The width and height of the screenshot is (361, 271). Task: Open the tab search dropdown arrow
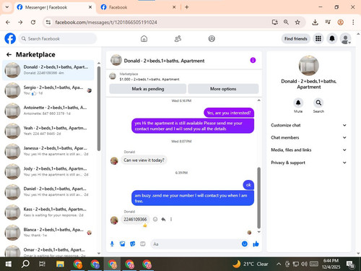pyautogui.click(x=7, y=7)
